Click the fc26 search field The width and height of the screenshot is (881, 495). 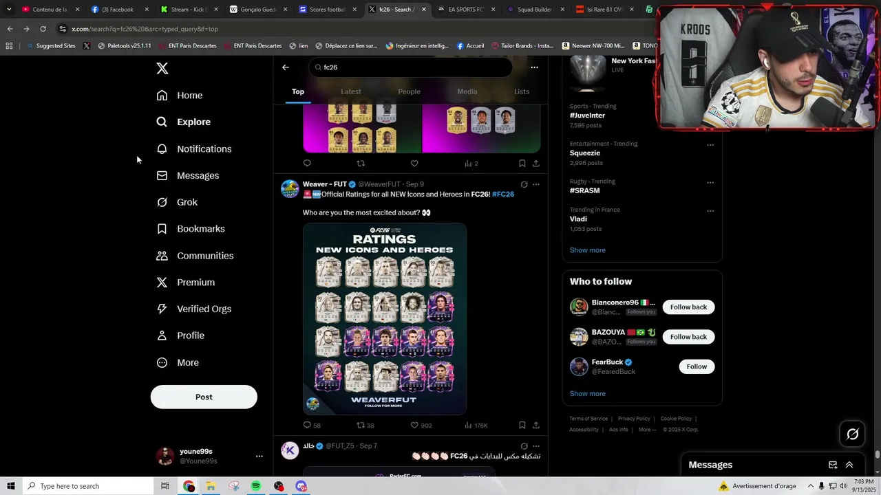pos(411,67)
